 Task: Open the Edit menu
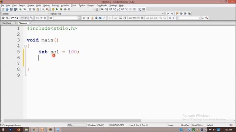[8, 5]
